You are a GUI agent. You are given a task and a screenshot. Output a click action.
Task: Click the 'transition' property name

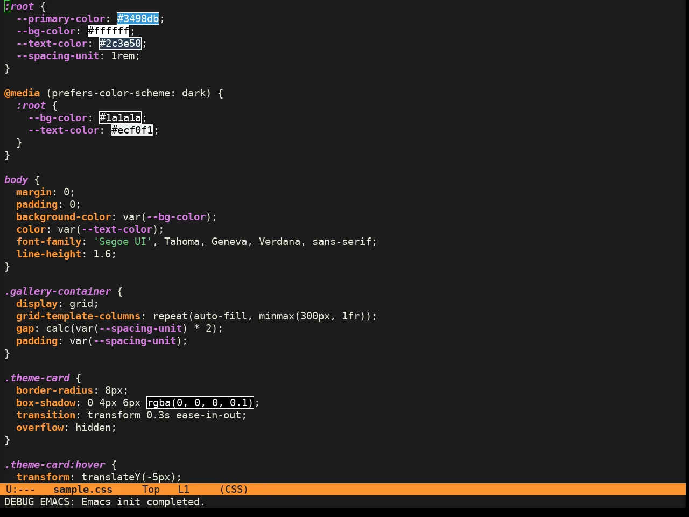tap(46, 415)
